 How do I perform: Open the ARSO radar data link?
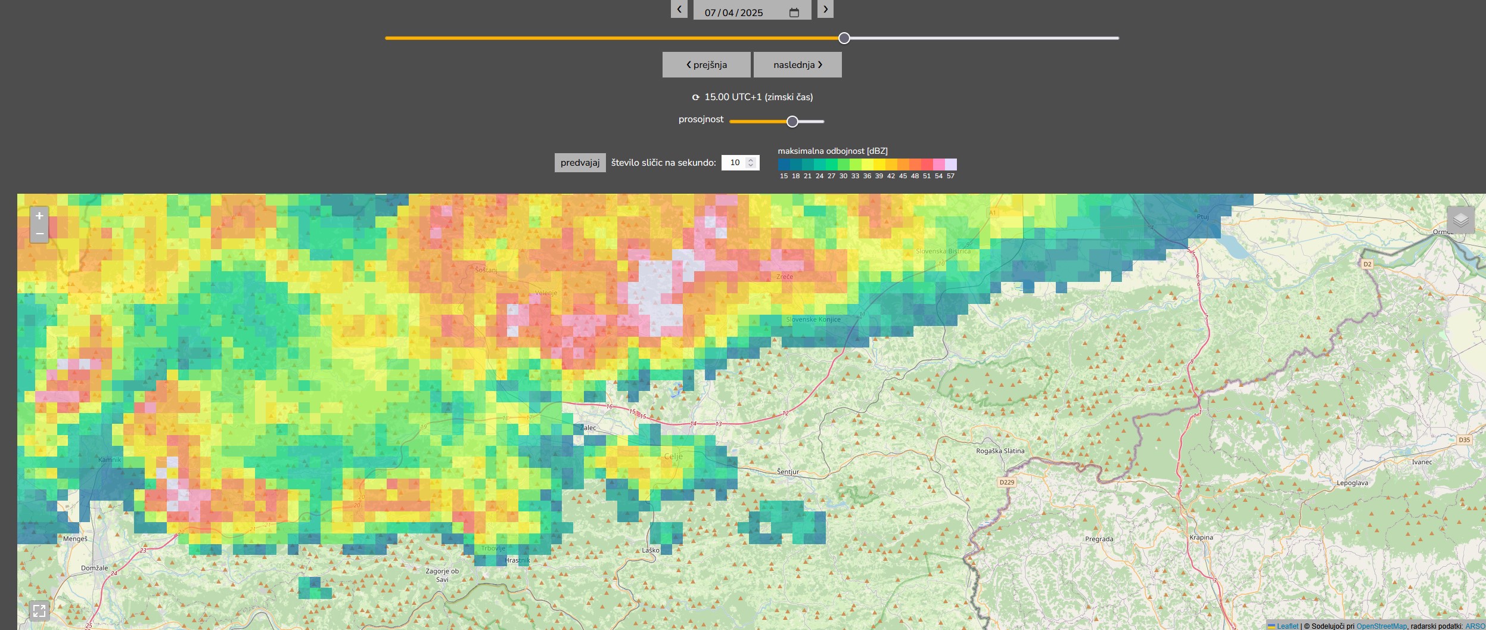tap(1475, 626)
